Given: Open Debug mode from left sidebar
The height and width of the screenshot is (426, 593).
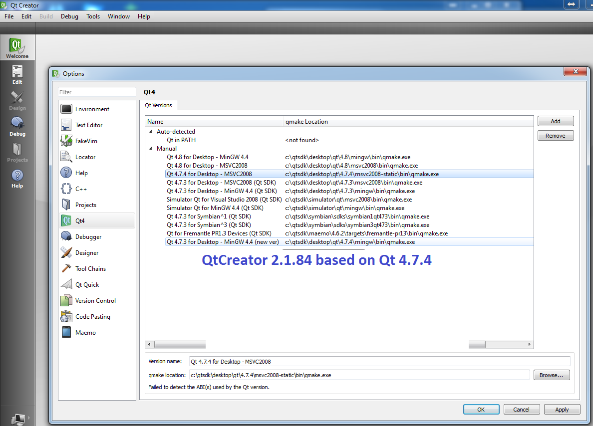Looking at the screenshot, I should pyautogui.click(x=17, y=126).
